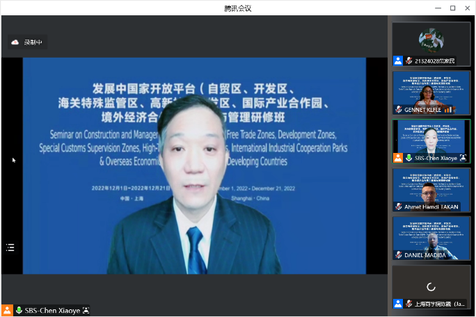
Task: Click the SBS-Chen Xiaoye name in bottom-left label
Action: 52,311
